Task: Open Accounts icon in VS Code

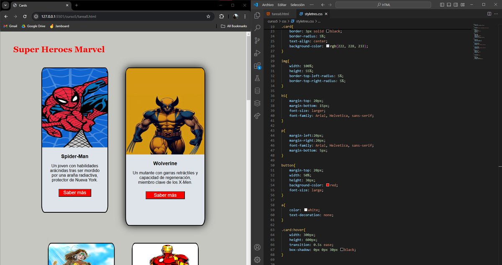Action: click(x=257, y=247)
